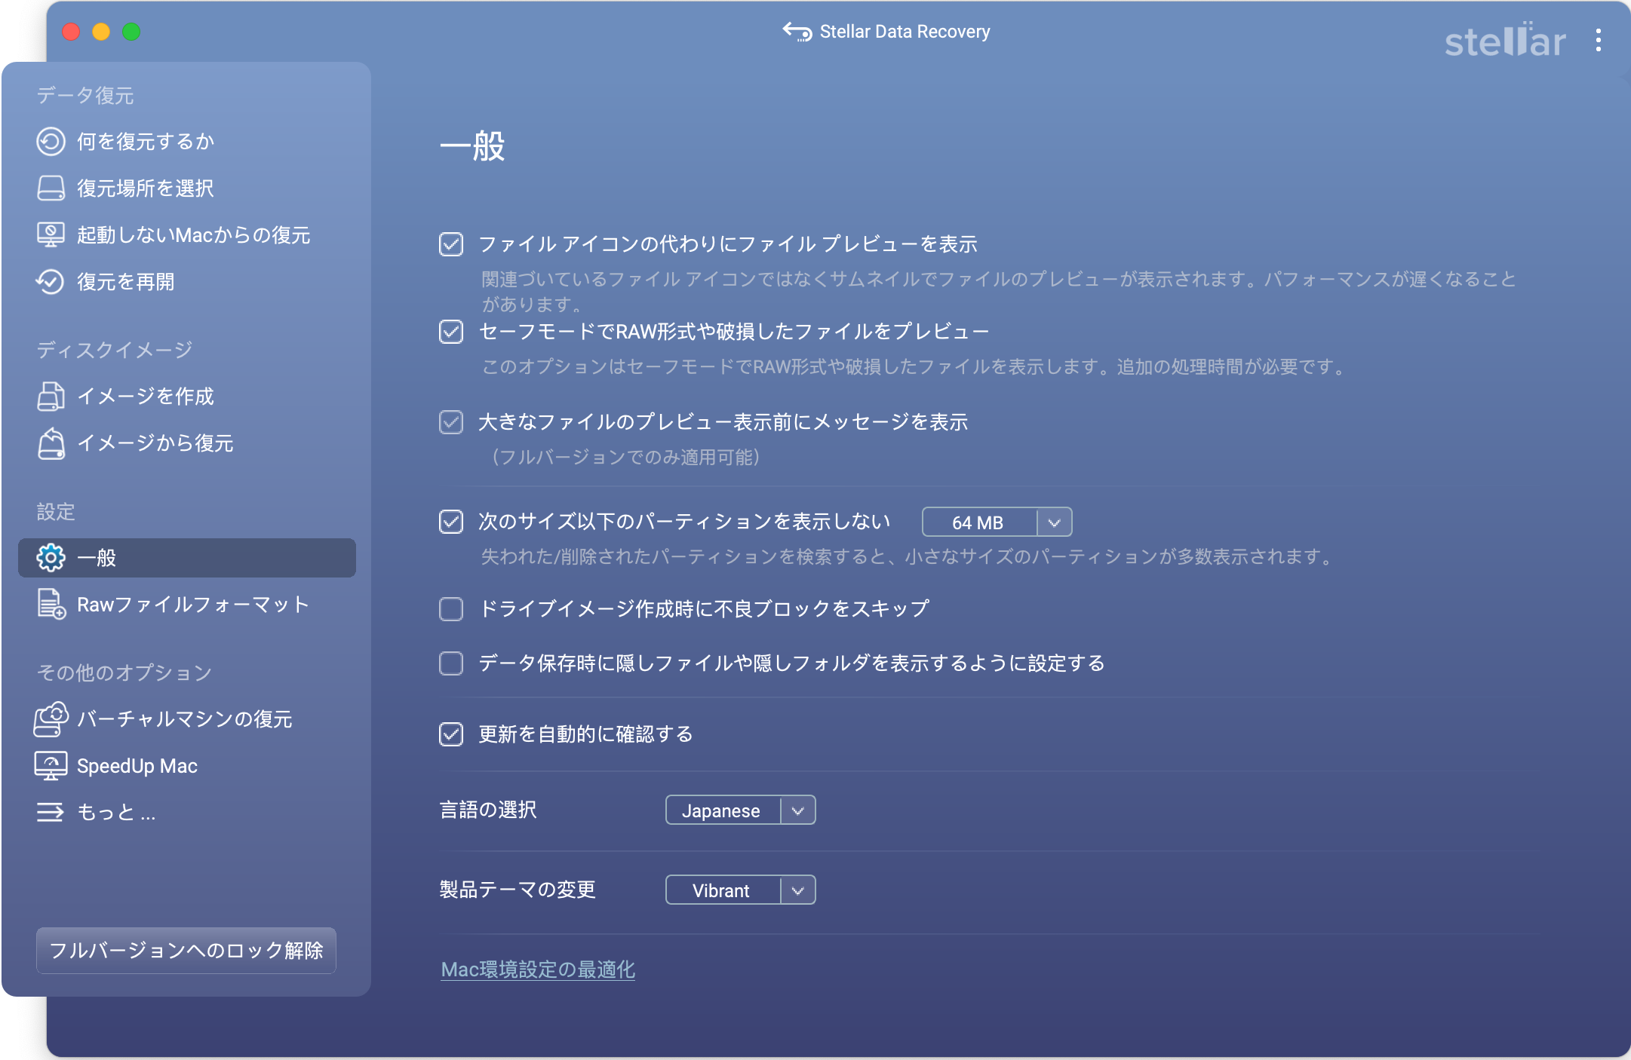Toggle 大きなファイルのプレビュー message checkbox

pos(451,422)
